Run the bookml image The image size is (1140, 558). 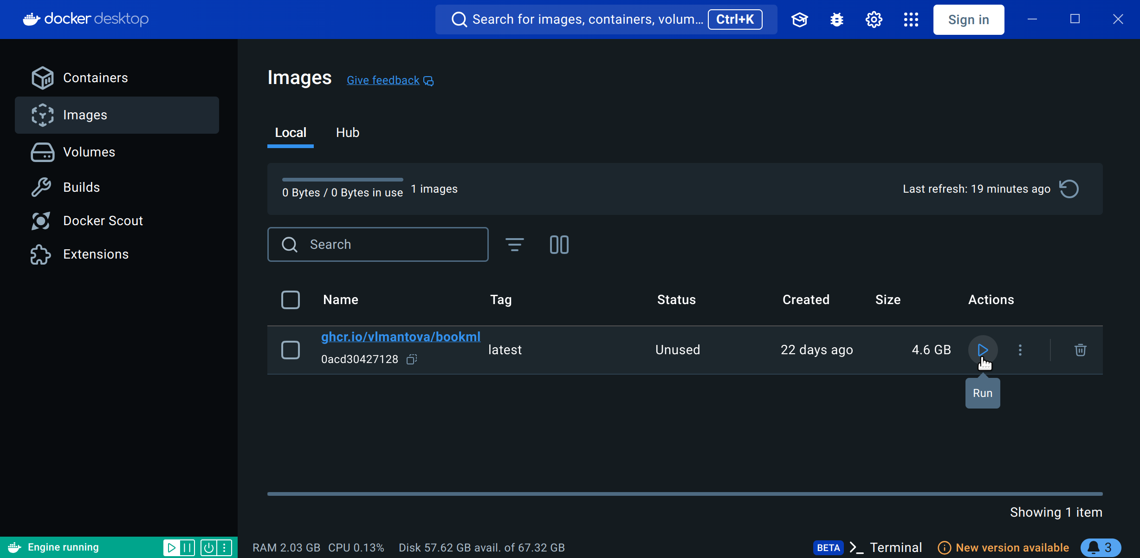click(x=983, y=350)
